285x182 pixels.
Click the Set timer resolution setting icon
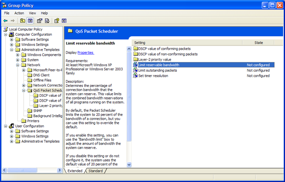click(x=135, y=76)
